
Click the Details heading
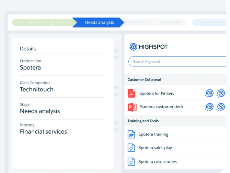(28, 49)
